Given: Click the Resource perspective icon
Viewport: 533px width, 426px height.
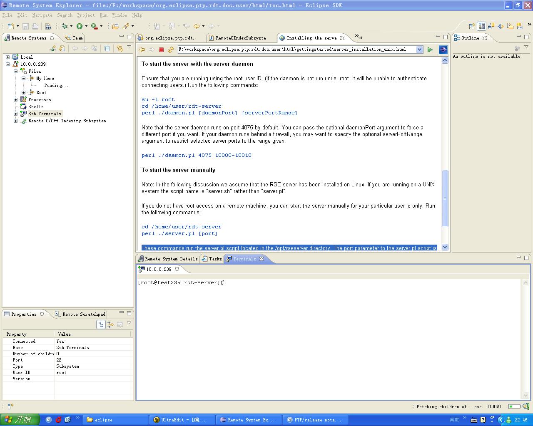Looking at the screenshot, I should coord(511,26).
